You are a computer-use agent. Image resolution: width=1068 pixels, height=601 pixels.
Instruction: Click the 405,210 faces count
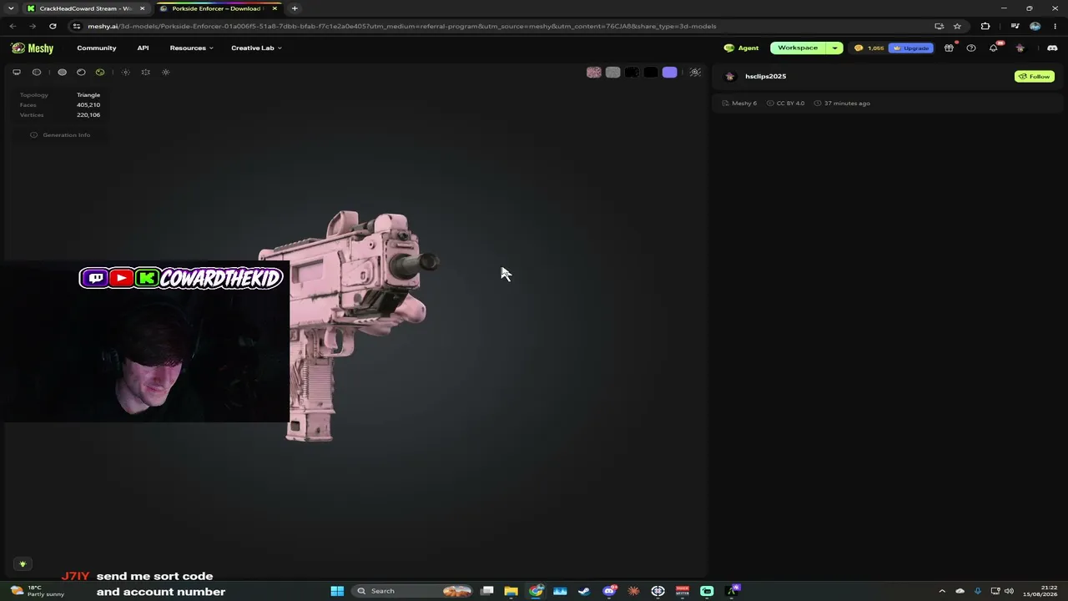click(x=88, y=105)
